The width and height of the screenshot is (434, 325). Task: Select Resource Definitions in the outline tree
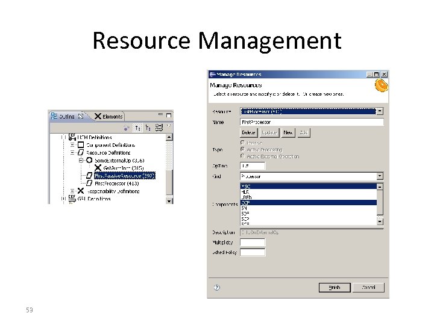(x=108, y=152)
